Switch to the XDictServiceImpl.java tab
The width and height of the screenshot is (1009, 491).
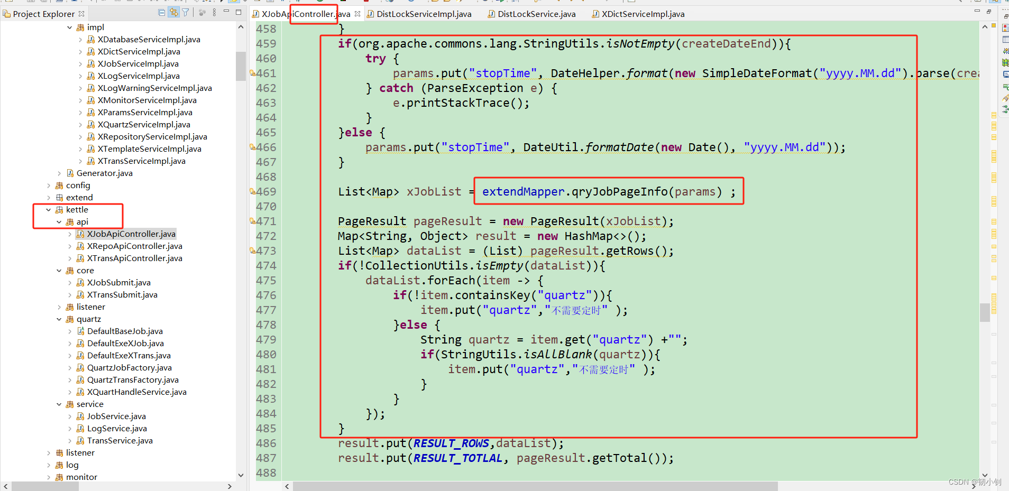tap(643, 14)
